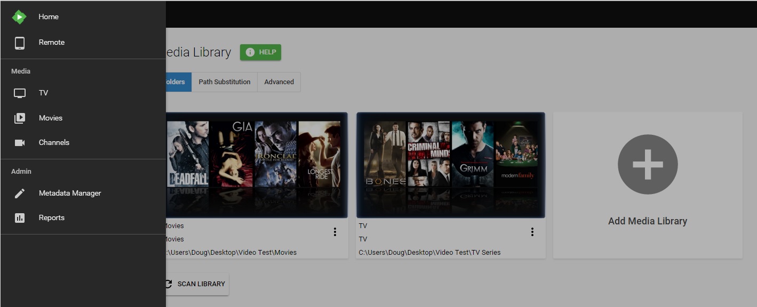Click the SCAN LIBRARY button
The width and height of the screenshot is (757, 307).
(x=196, y=284)
